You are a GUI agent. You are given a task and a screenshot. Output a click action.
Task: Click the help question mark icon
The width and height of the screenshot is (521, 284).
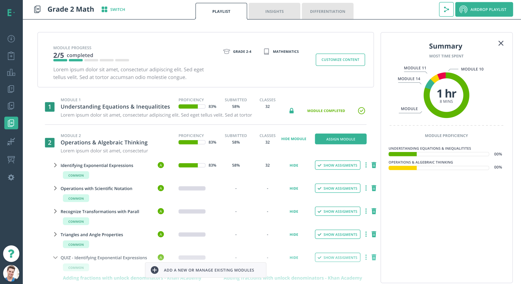click(x=11, y=253)
